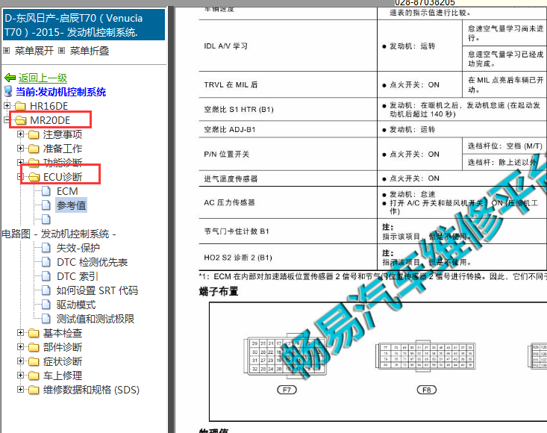The height and width of the screenshot is (433, 547).
Task: Click the F7 connector diagram
Action: [285, 356]
